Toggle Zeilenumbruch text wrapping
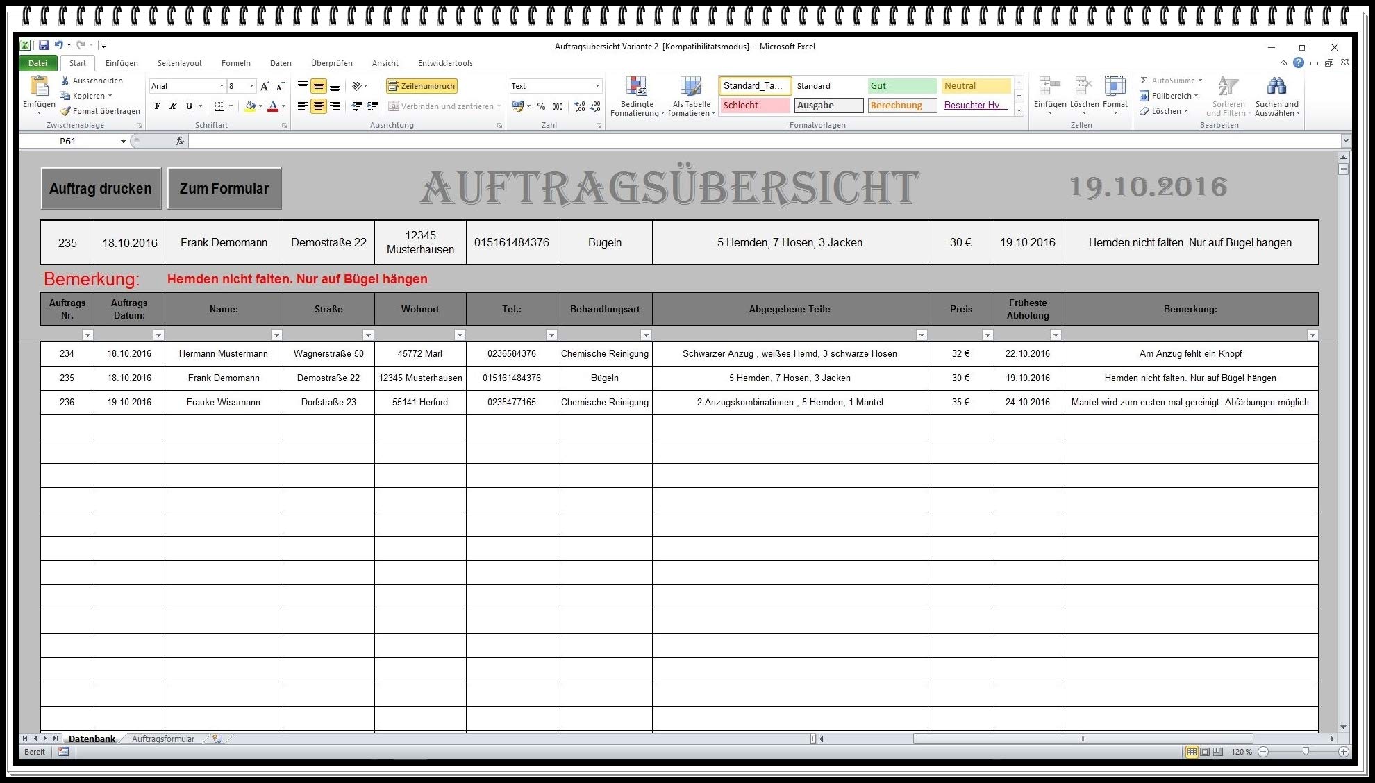 422,86
